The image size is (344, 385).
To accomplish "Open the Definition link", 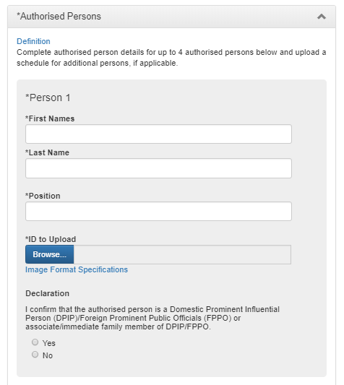I will (33, 41).
